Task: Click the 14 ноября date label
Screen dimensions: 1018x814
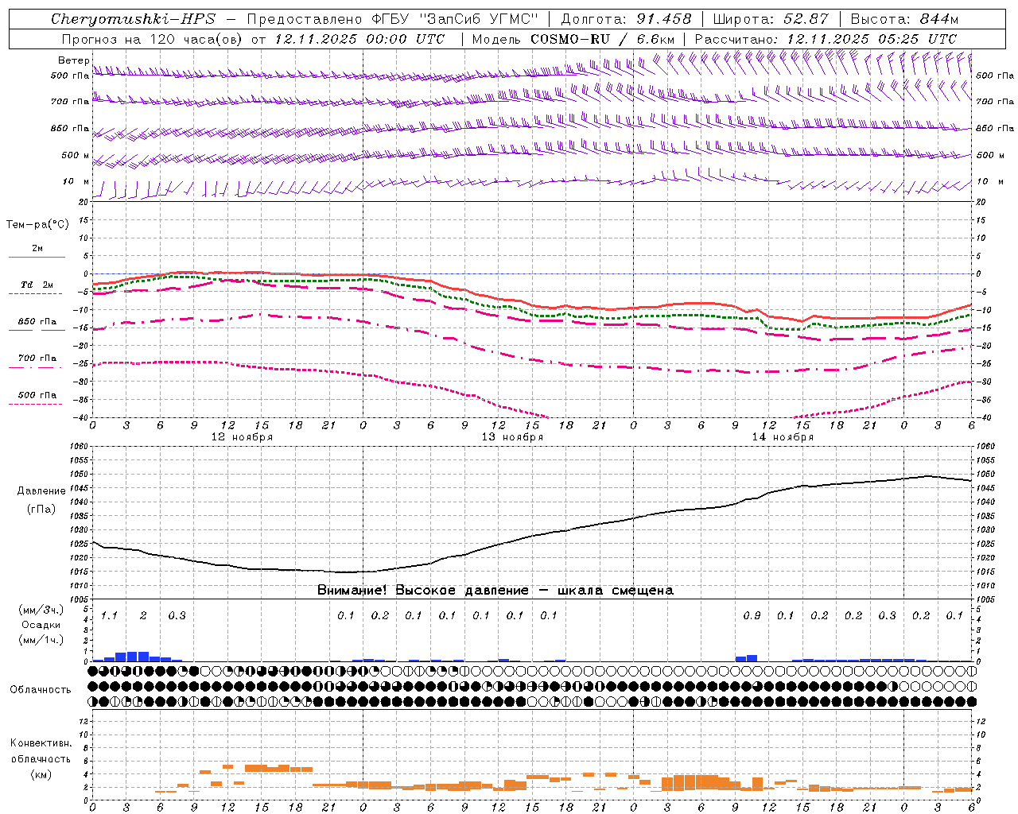Action: [783, 437]
